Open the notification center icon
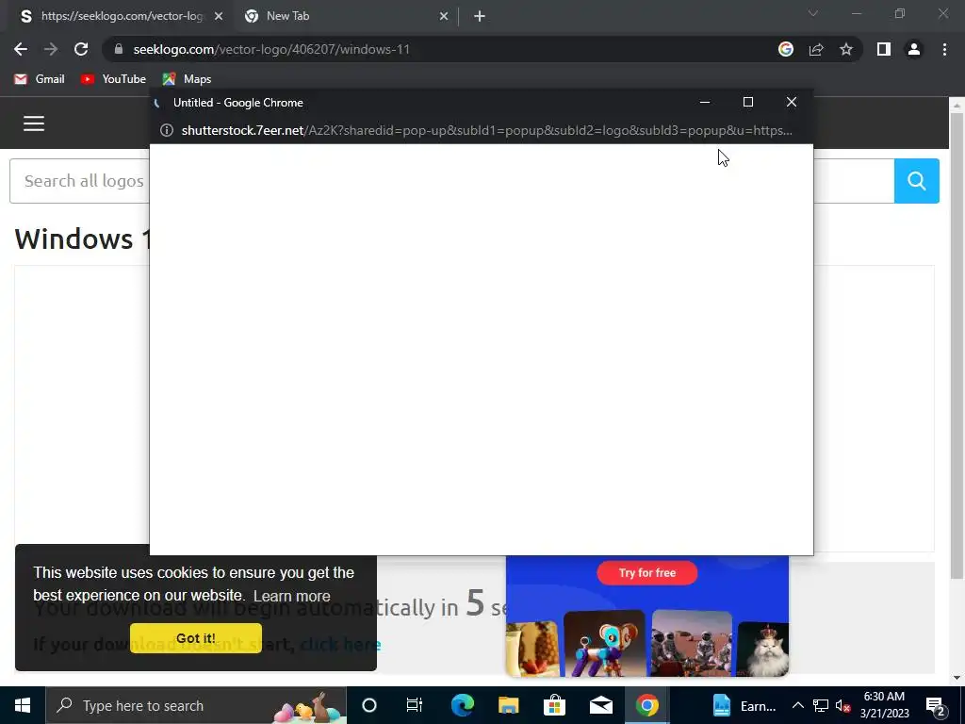Viewport: 965px width, 724px height. point(936,707)
